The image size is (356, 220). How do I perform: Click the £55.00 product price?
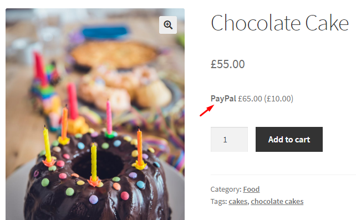point(227,64)
